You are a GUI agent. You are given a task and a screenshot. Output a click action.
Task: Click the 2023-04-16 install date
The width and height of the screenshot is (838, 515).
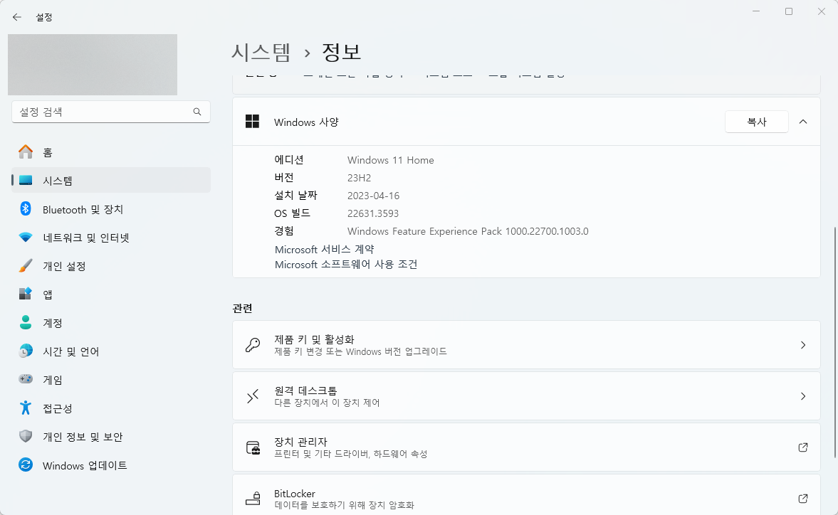(x=373, y=196)
